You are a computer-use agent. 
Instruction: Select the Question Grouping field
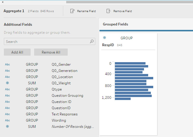pyautogui.click(x=67, y=96)
